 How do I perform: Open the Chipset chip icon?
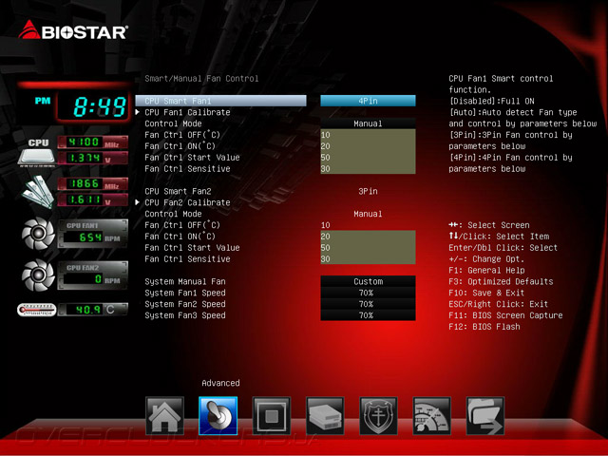point(272,416)
